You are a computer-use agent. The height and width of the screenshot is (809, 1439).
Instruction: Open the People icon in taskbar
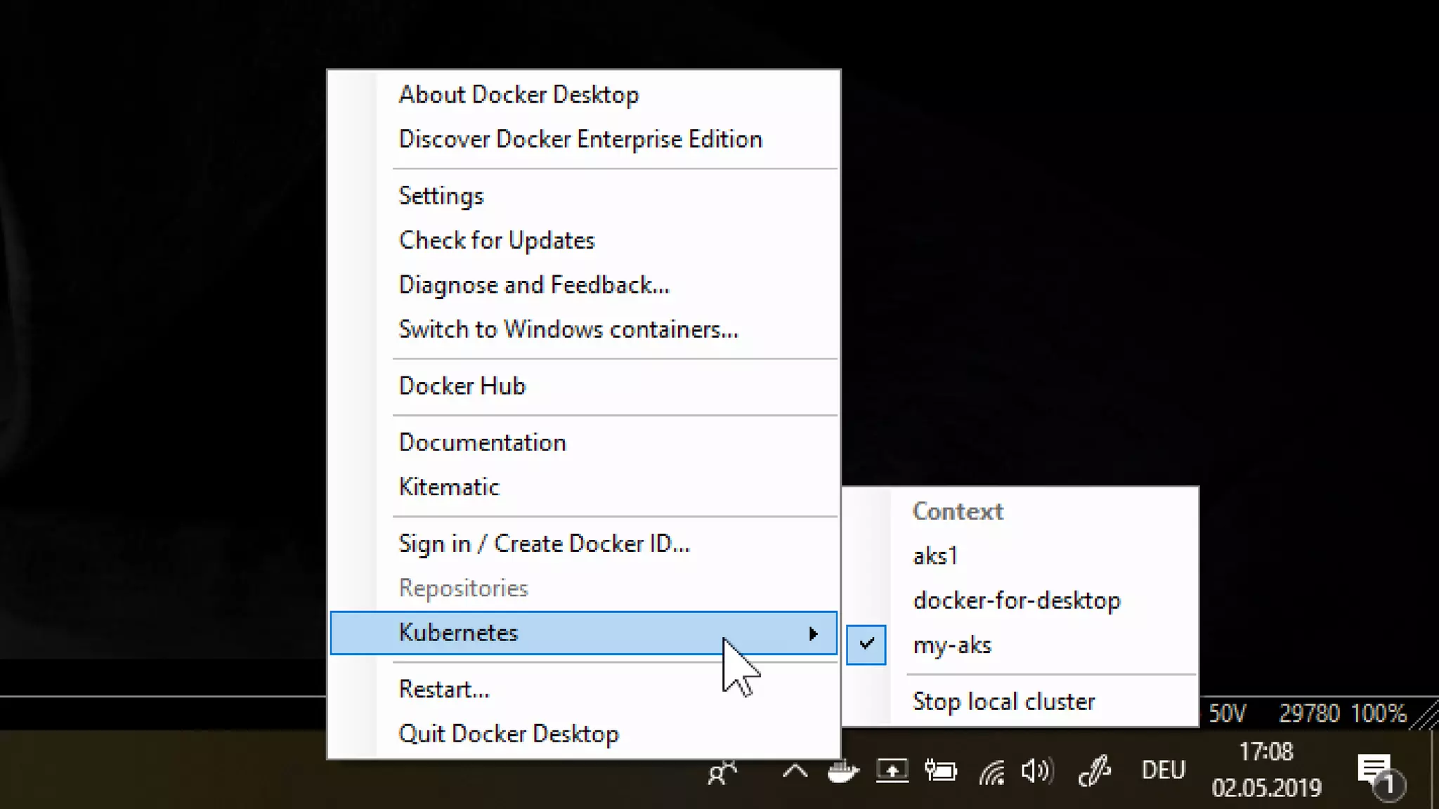722,773
